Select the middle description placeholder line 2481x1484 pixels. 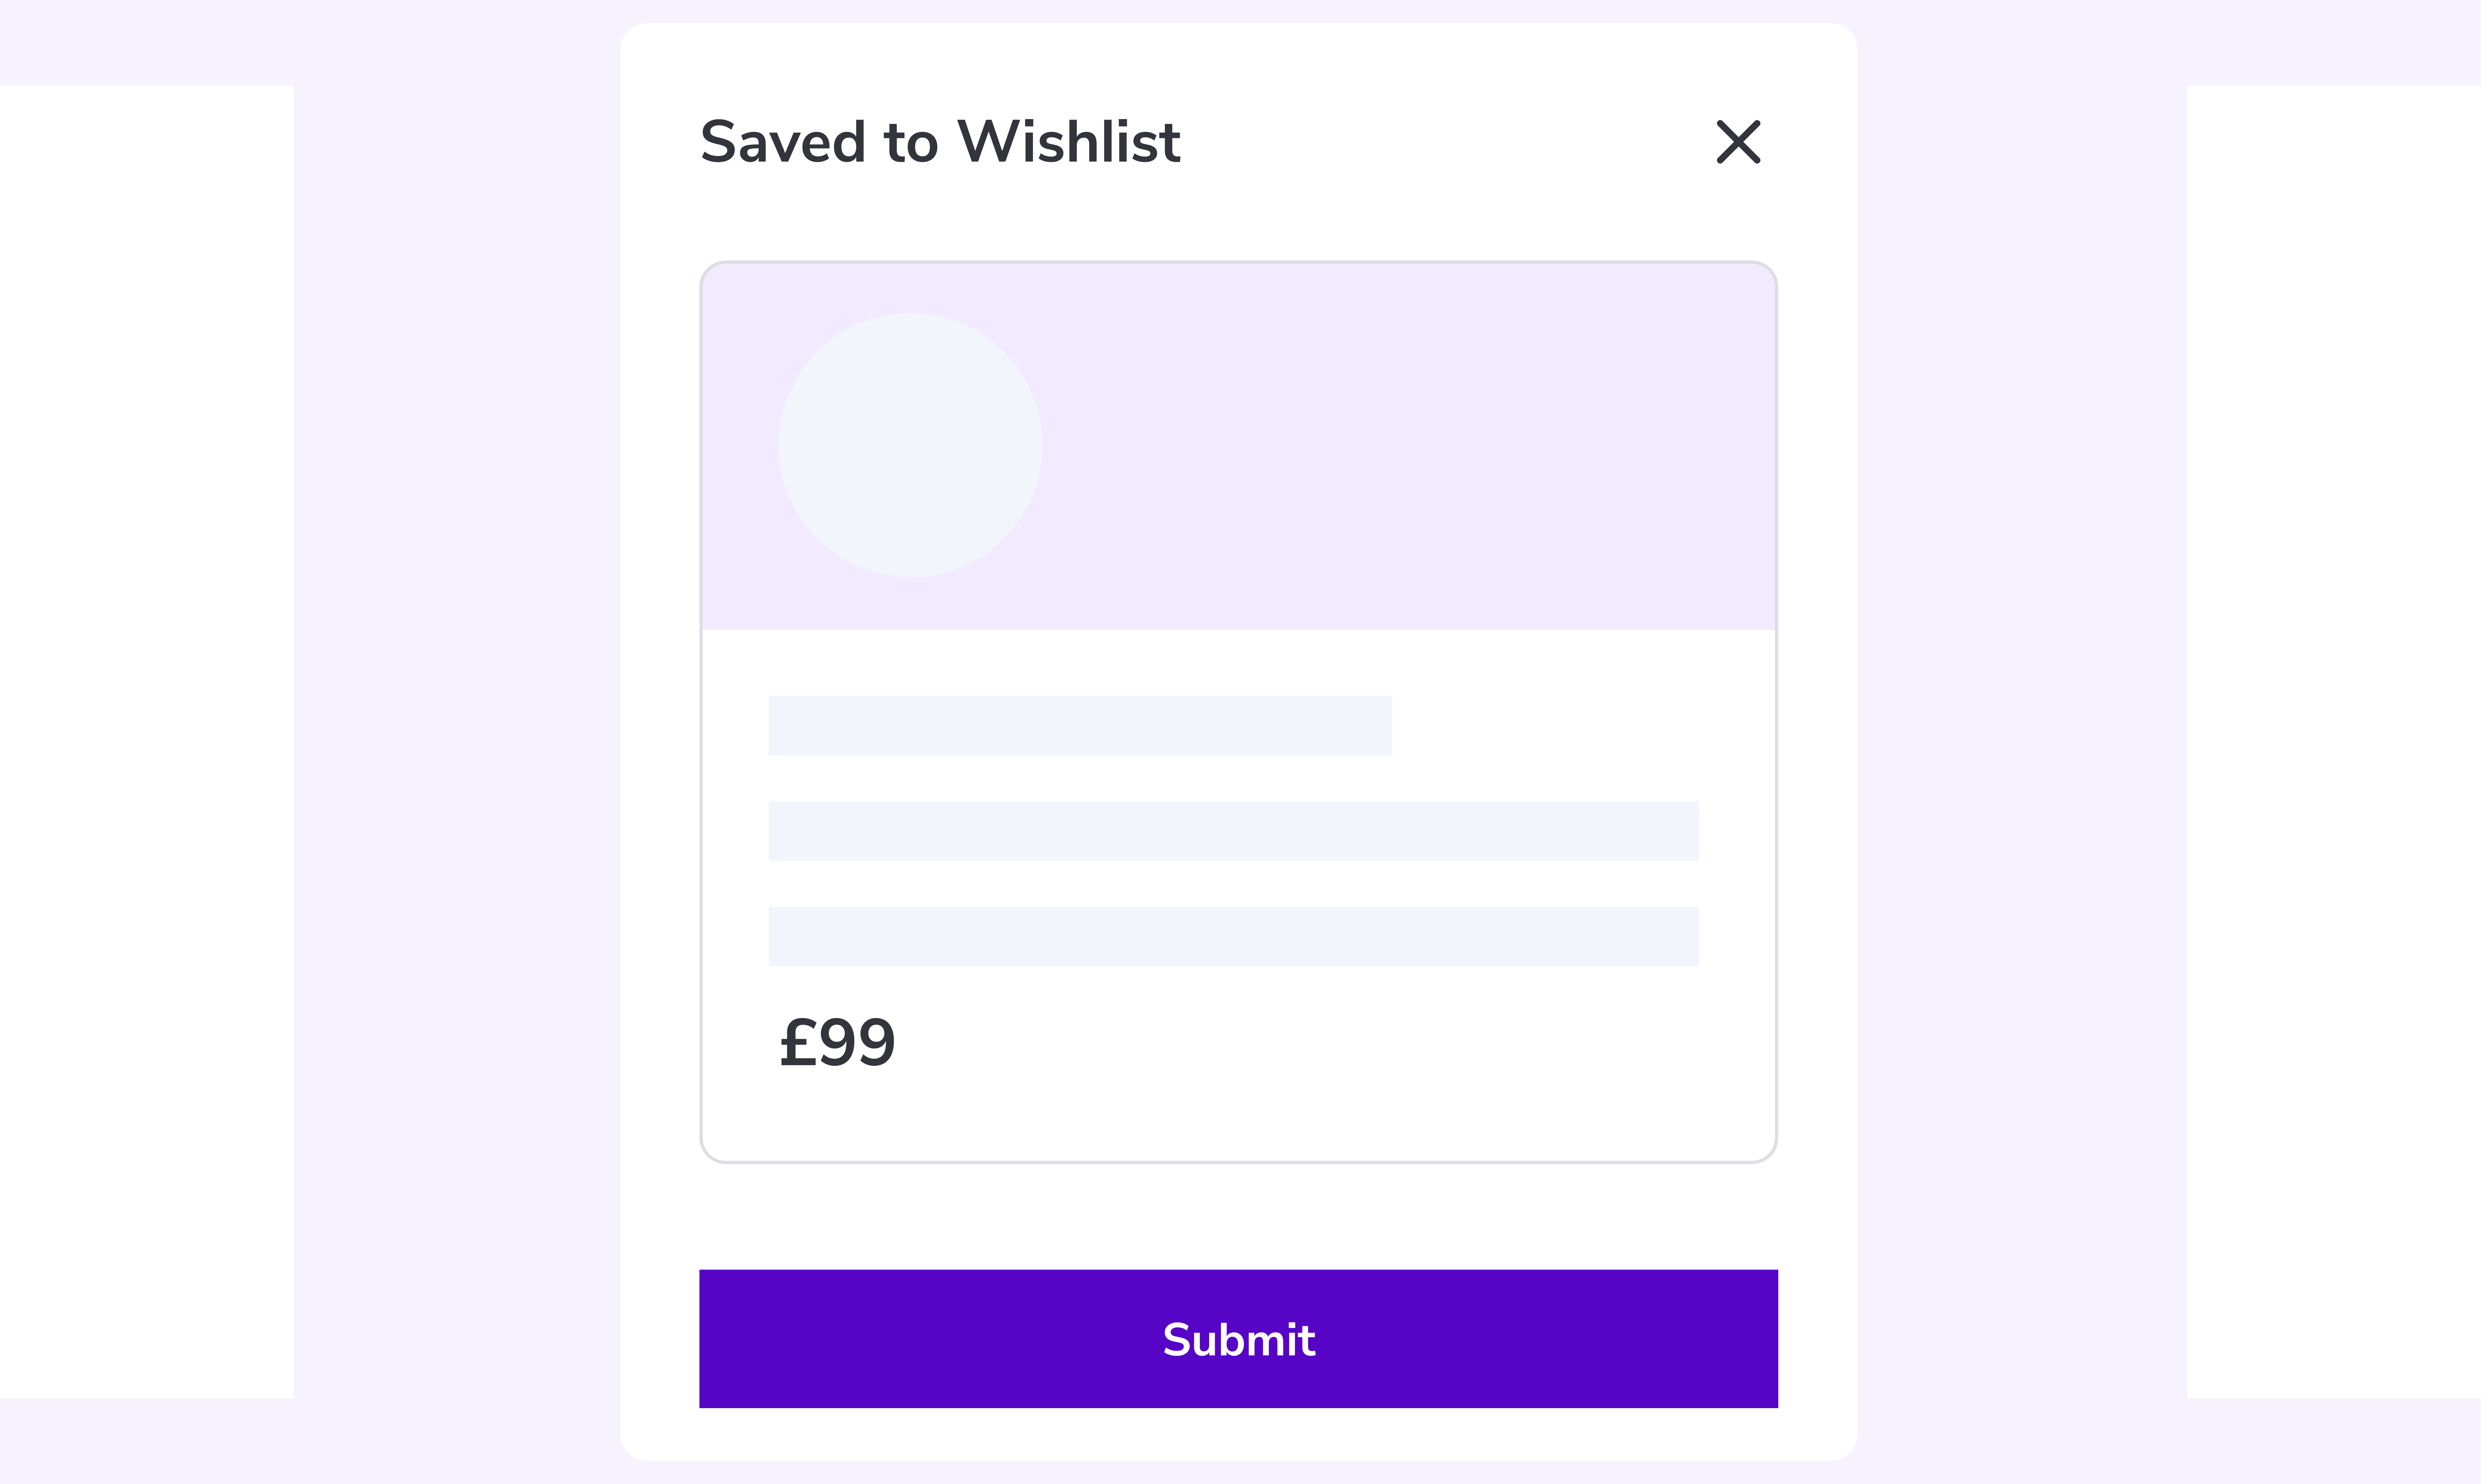(1234, 830)
